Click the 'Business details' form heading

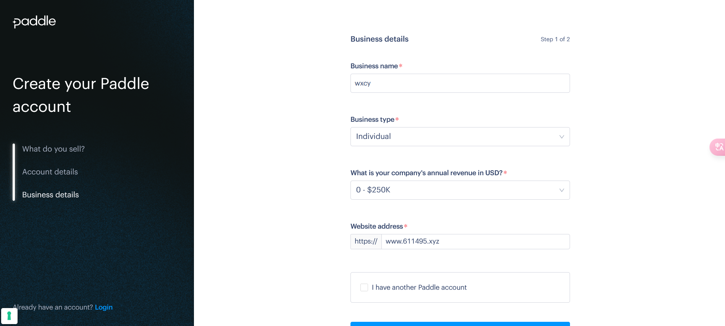coord(379,39)
